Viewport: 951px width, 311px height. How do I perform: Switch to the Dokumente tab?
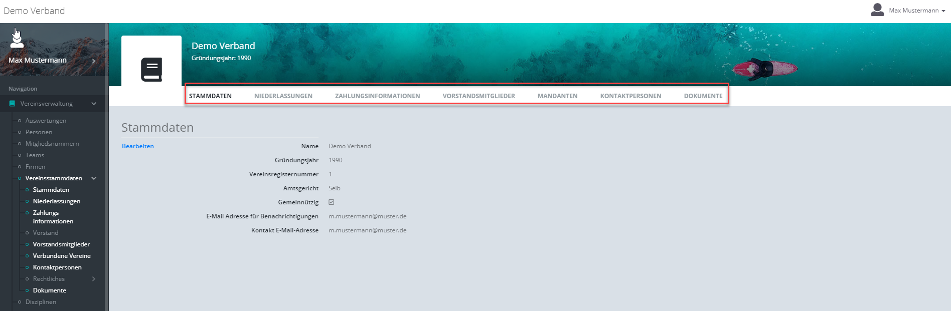(703, 96)
